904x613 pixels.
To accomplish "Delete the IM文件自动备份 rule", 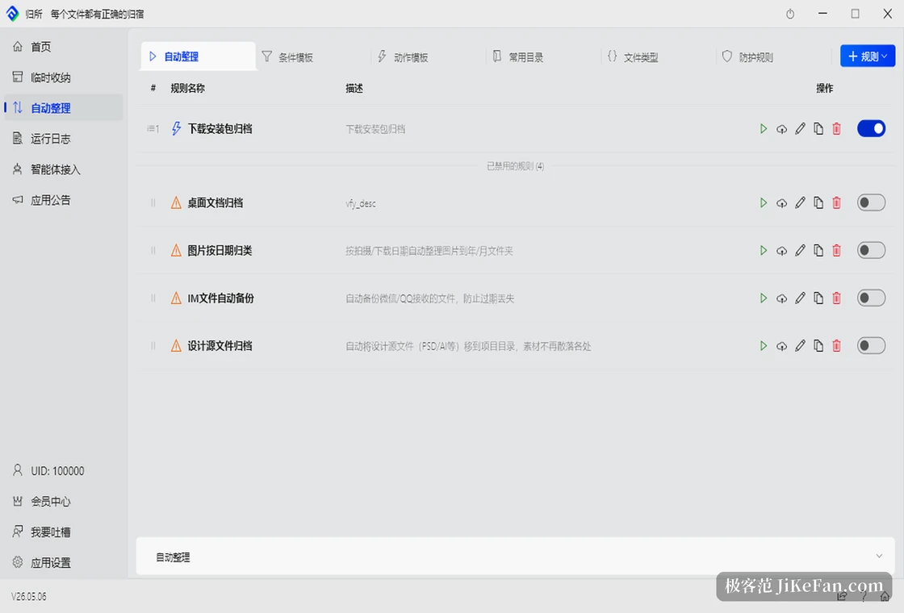I will point(836,298).
